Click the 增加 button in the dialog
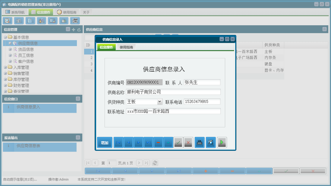This screenshot has width=331, height=186. coord(104,142)
